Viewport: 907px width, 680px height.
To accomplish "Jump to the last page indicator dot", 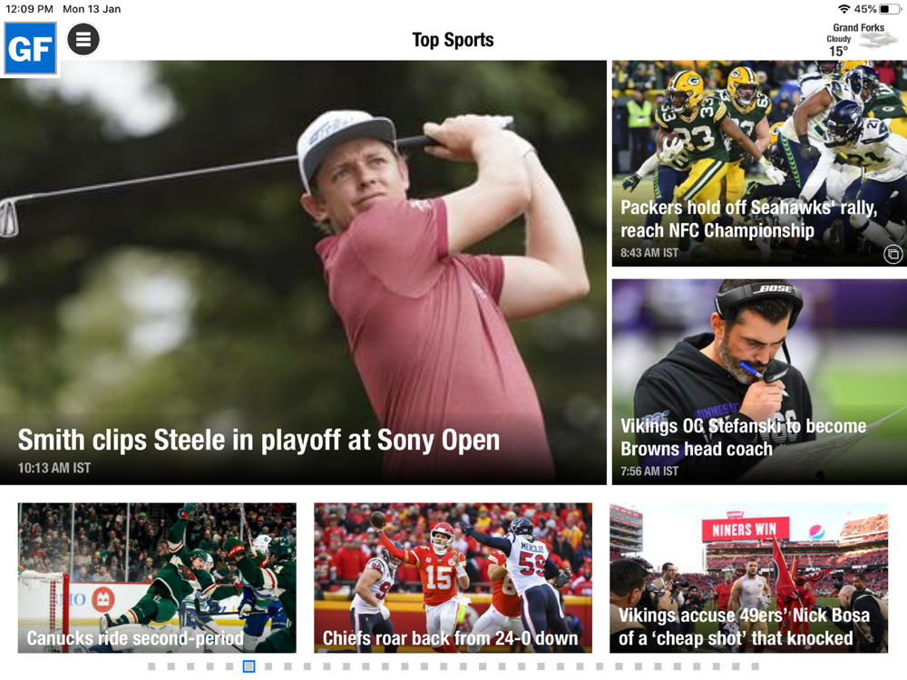I will coord(755,666).
